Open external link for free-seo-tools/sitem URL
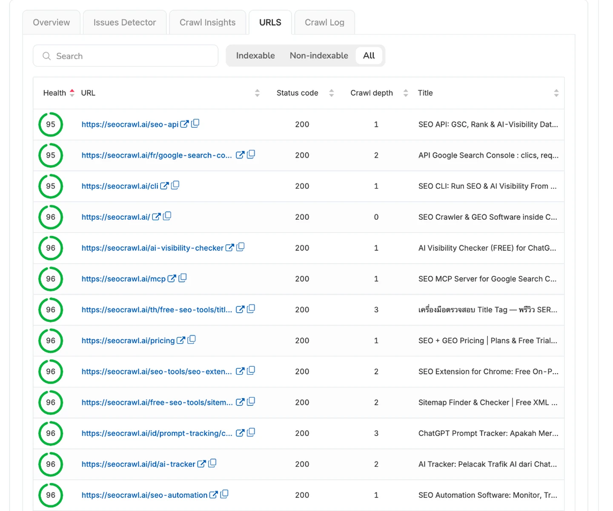 240,402
